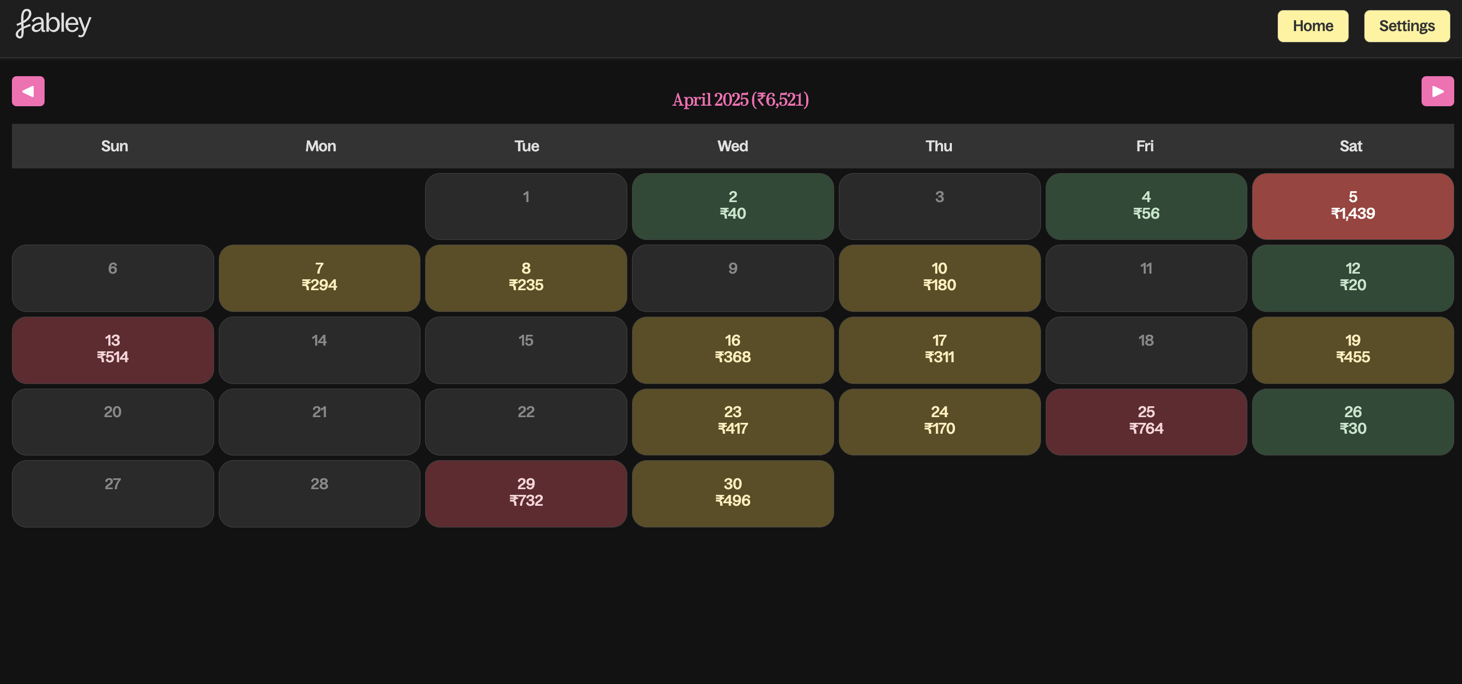Click April 7 with ₹294
The height and width of the screenshot is (684, 1462).
319,277
